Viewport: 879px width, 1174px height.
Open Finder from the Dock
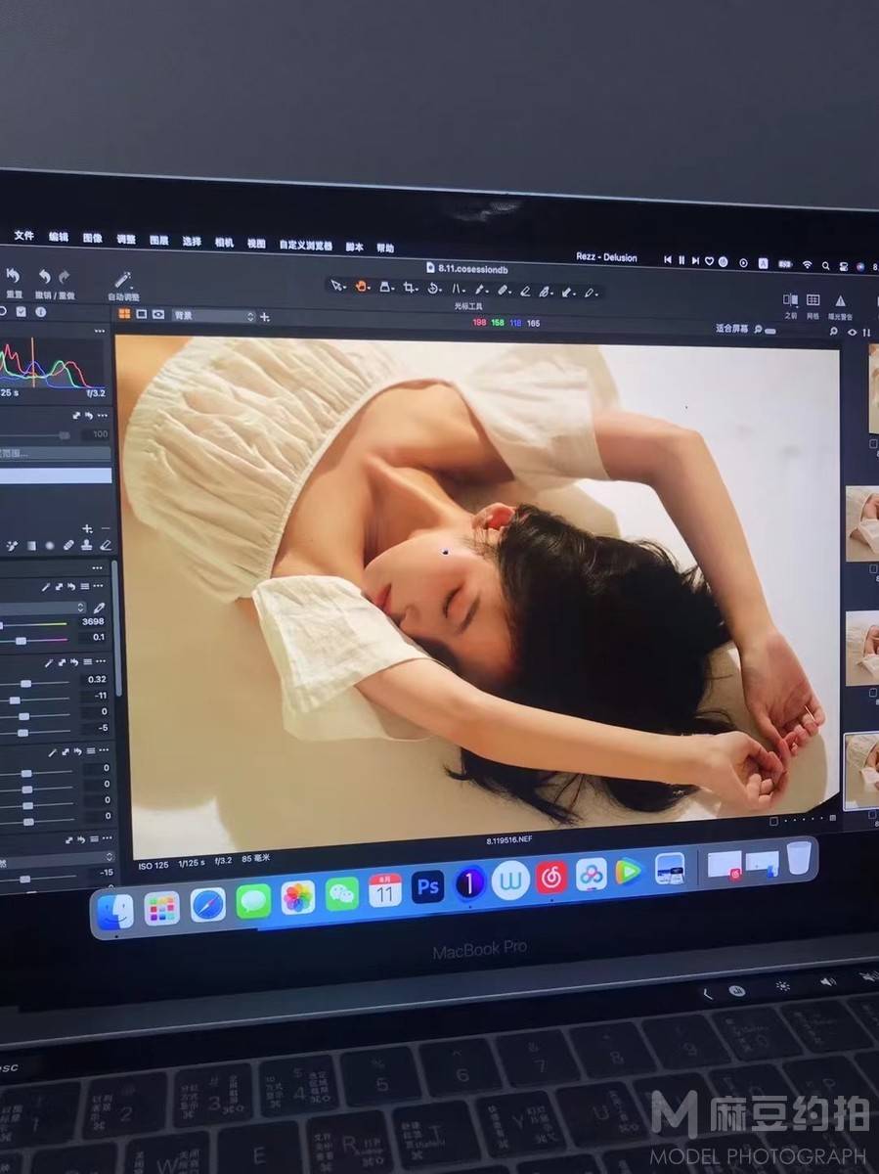[115, 912]
